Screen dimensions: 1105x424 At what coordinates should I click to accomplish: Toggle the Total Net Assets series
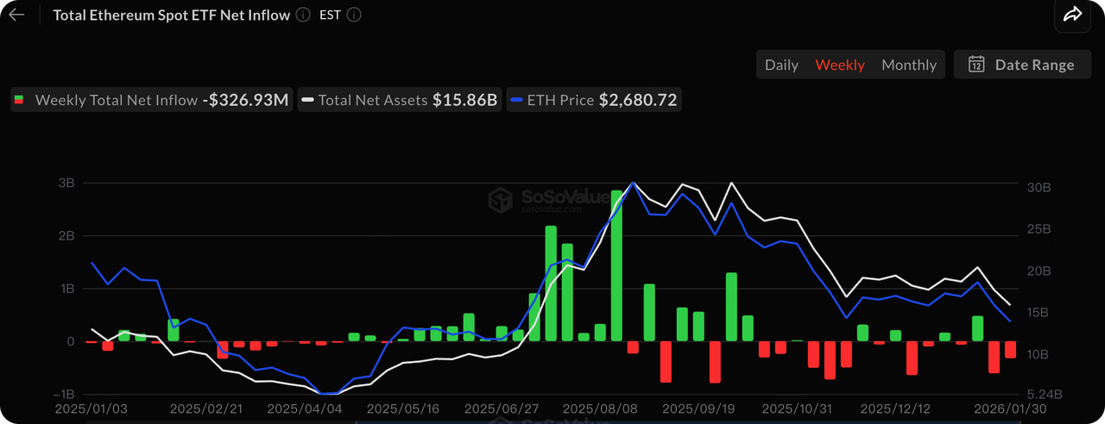pos(399,100)
